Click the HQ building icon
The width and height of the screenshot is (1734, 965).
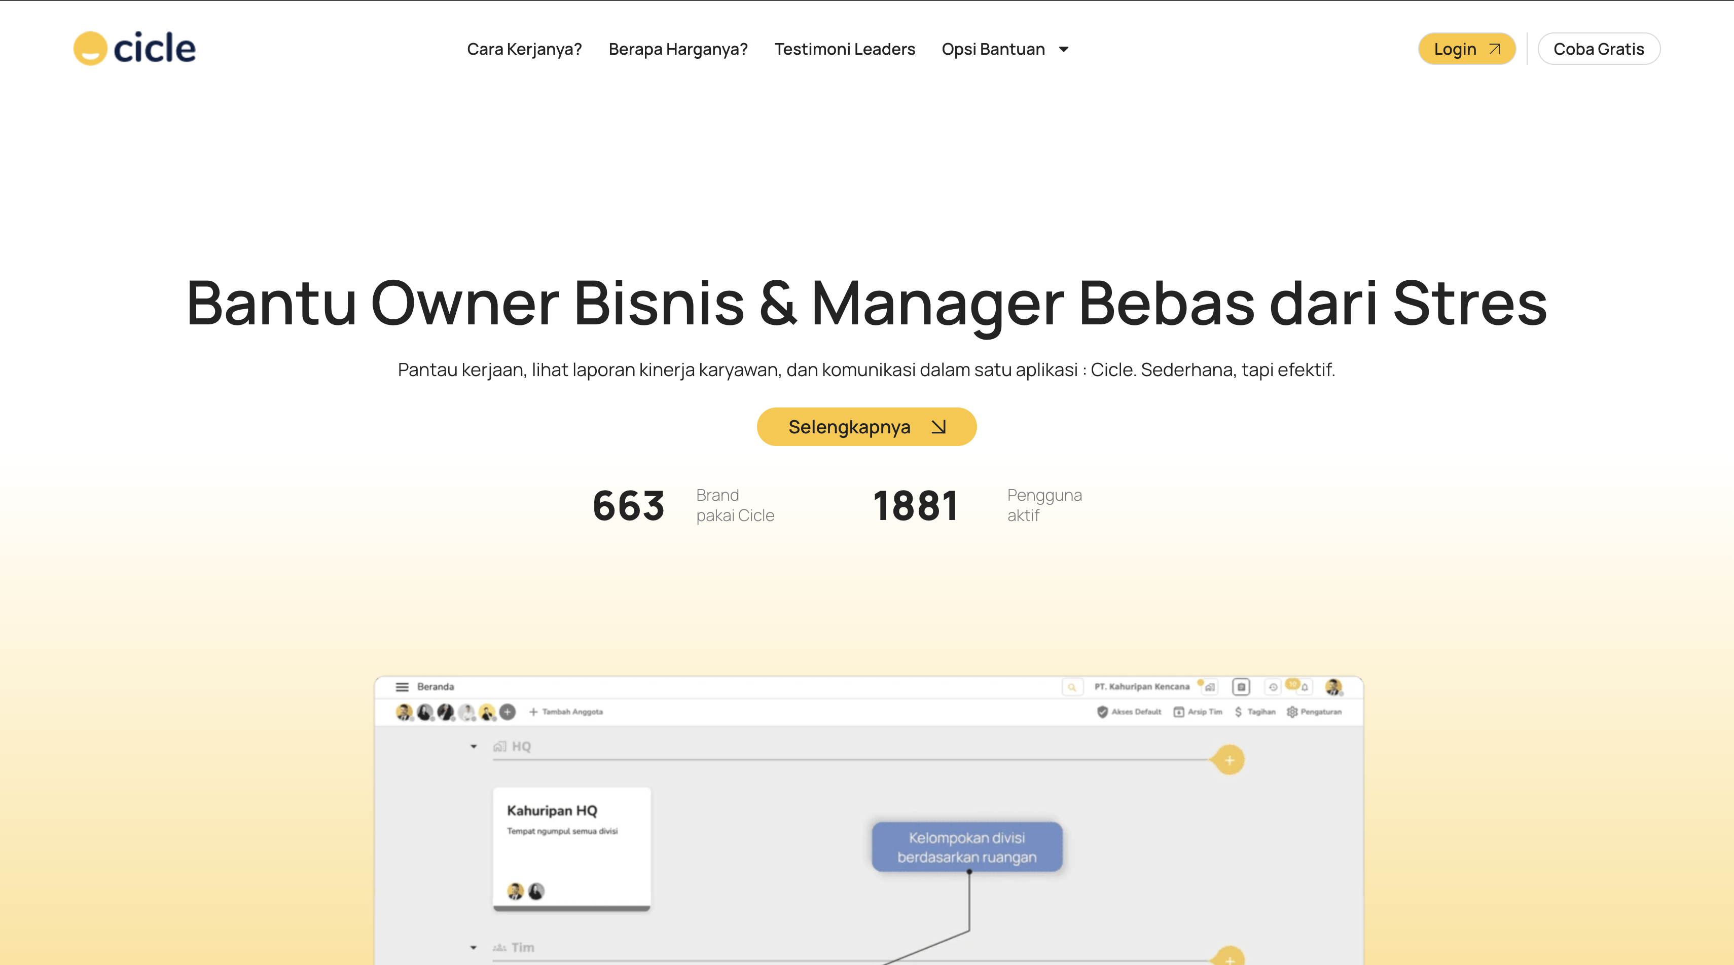499,746
